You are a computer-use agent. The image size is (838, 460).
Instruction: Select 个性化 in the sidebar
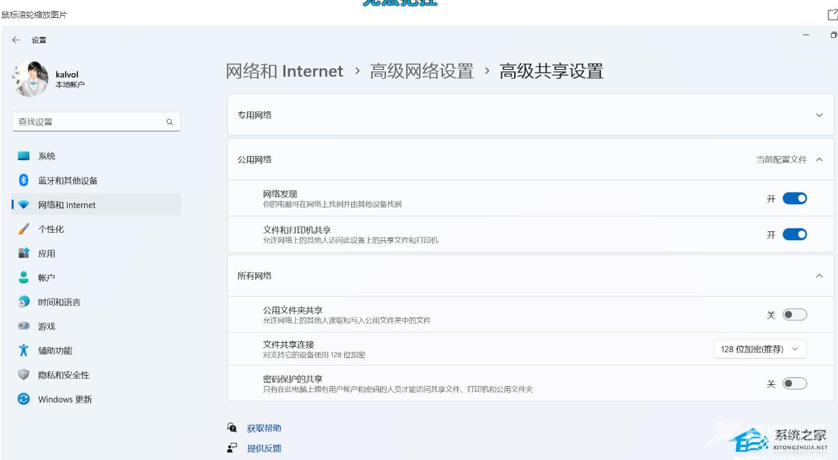click(x=97, y=229)
